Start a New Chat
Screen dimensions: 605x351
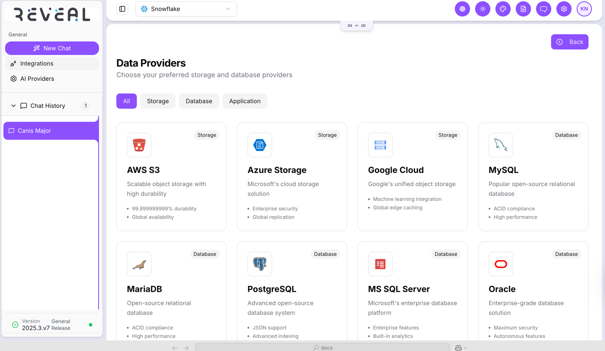52,48
